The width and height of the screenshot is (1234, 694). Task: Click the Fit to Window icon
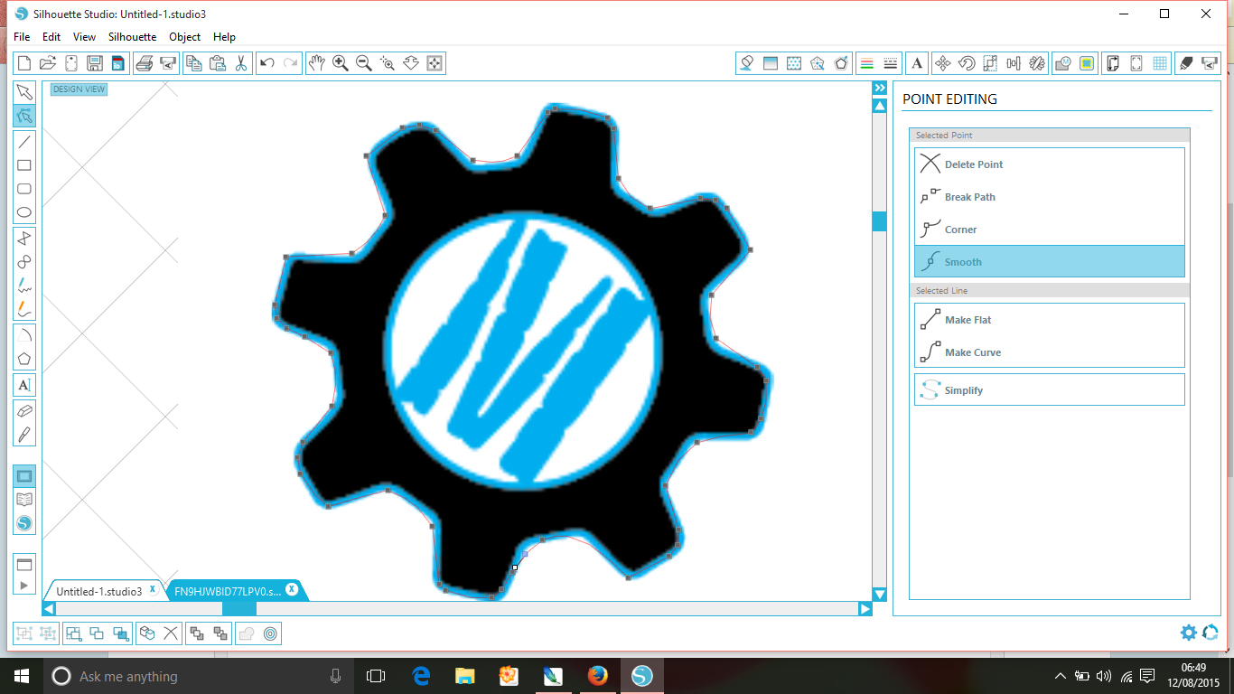[434, 62]
